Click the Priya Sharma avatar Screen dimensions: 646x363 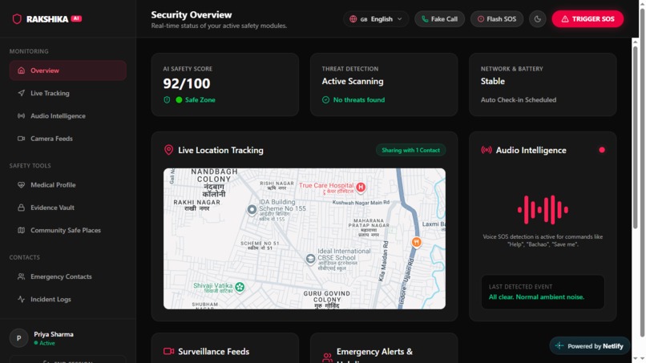(18, 338)
